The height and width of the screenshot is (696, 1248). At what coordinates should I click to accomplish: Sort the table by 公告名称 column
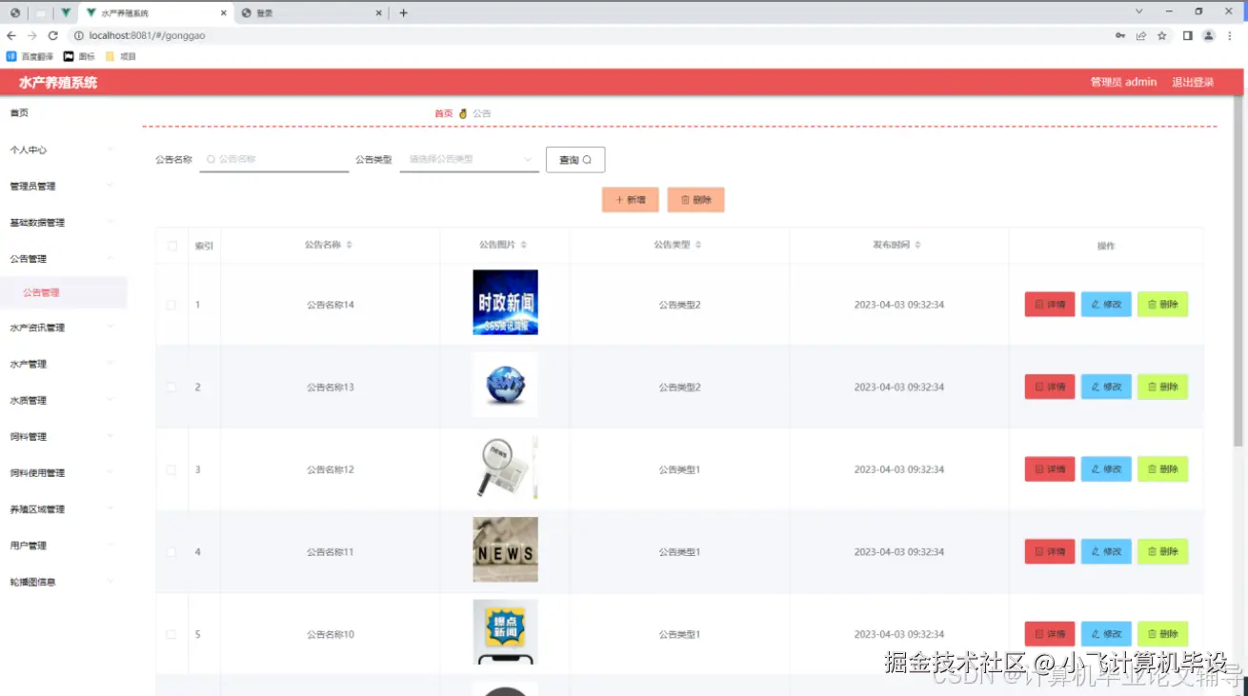point(350,245)
